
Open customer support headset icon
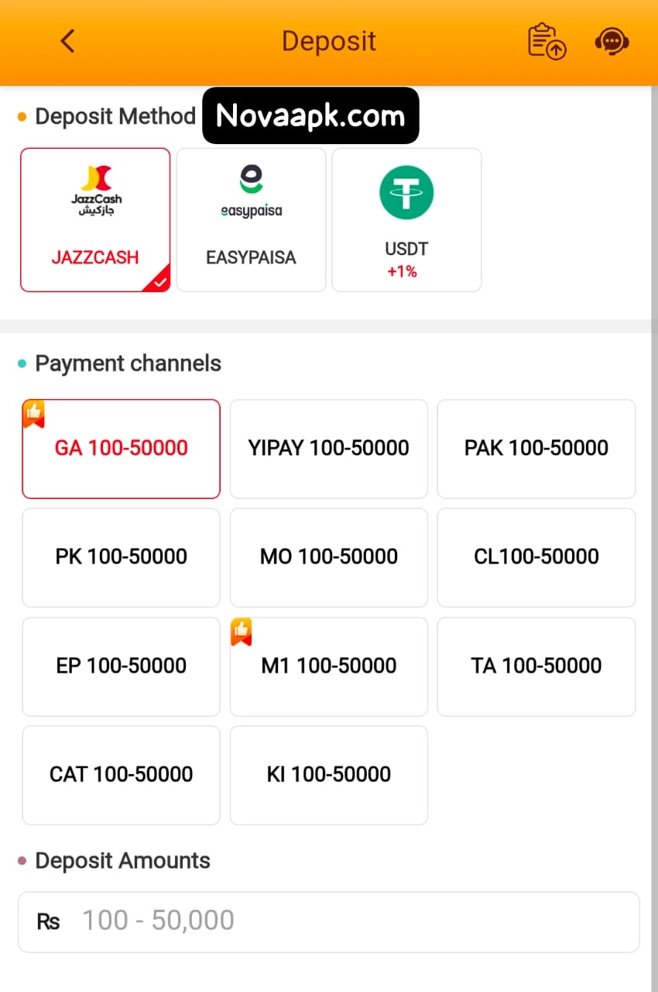click(612, 41)
